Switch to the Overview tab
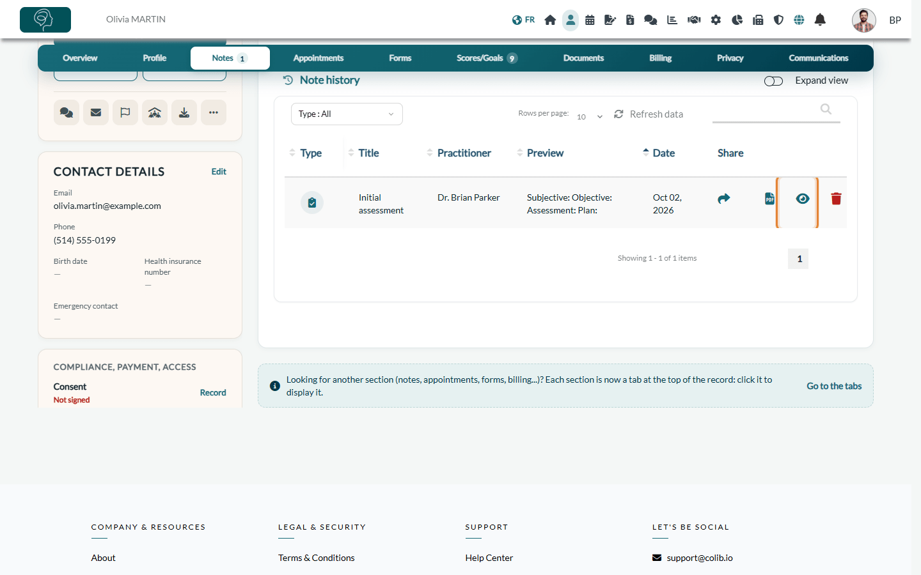This screenshot has width=921, height=575. pyautogui.click(x=80, y=58)
